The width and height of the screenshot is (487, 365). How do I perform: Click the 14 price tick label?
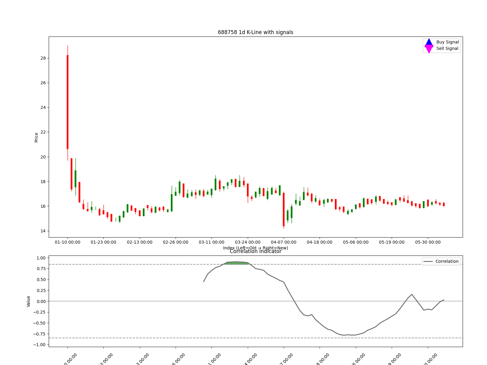pos(43,231)
